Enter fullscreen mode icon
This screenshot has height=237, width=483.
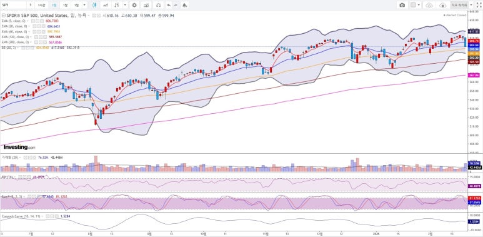click(x=479, y=5)
